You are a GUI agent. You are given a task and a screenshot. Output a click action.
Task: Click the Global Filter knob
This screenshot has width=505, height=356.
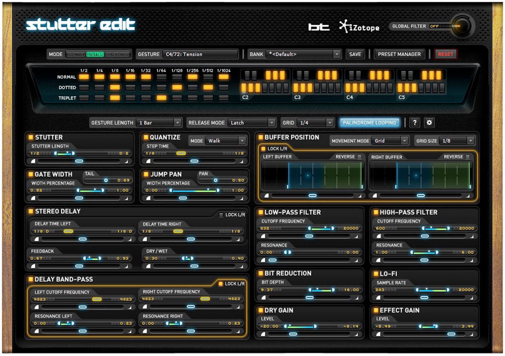(x=462, y=26)
